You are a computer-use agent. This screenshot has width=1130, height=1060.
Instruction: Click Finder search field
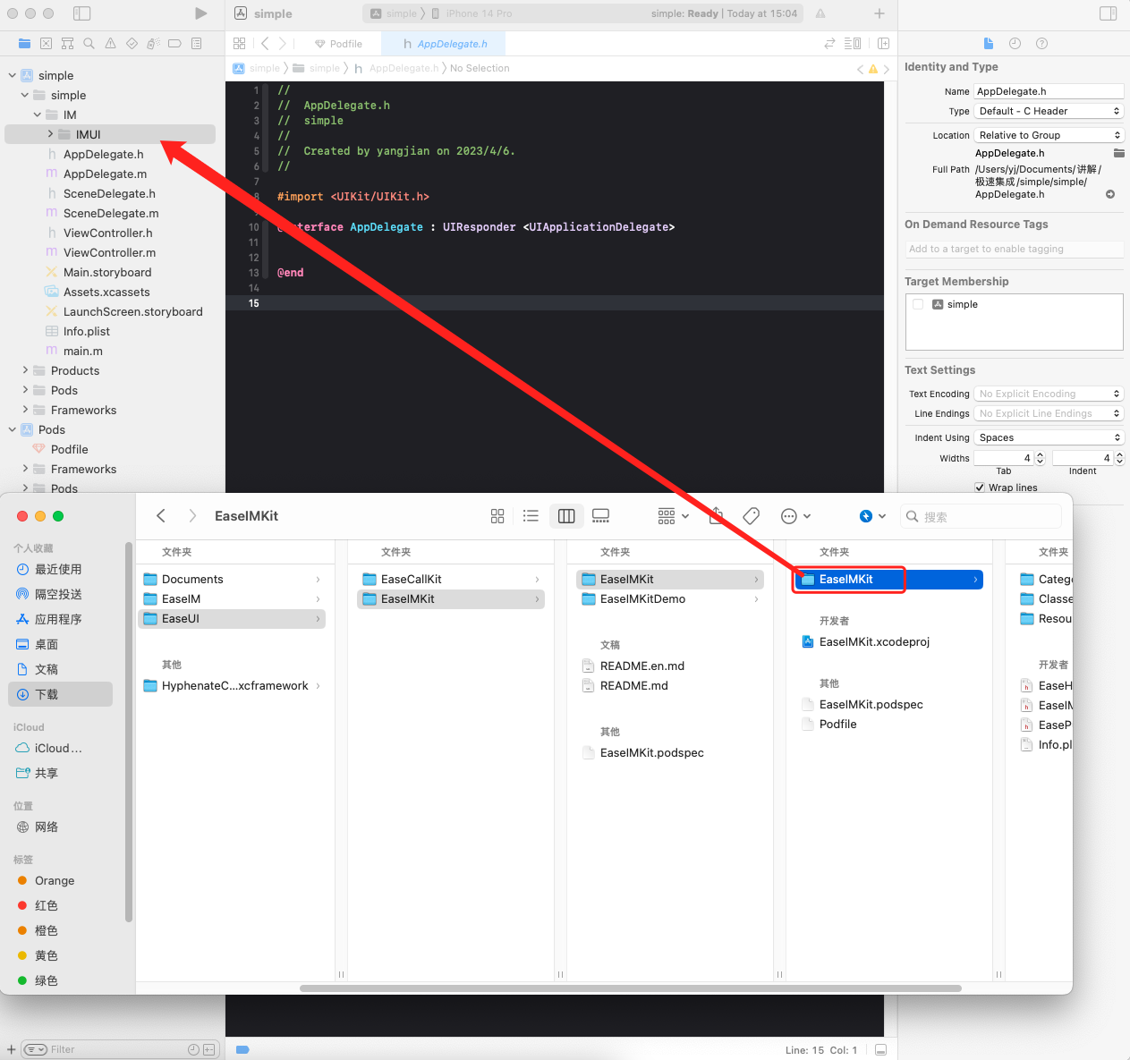[981, 516]
